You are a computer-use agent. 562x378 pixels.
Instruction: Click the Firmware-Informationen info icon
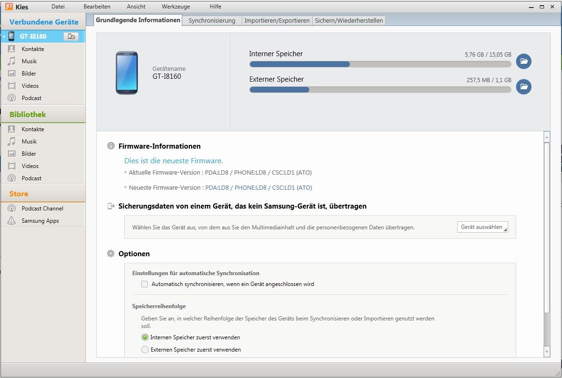[x=111, y=146]
